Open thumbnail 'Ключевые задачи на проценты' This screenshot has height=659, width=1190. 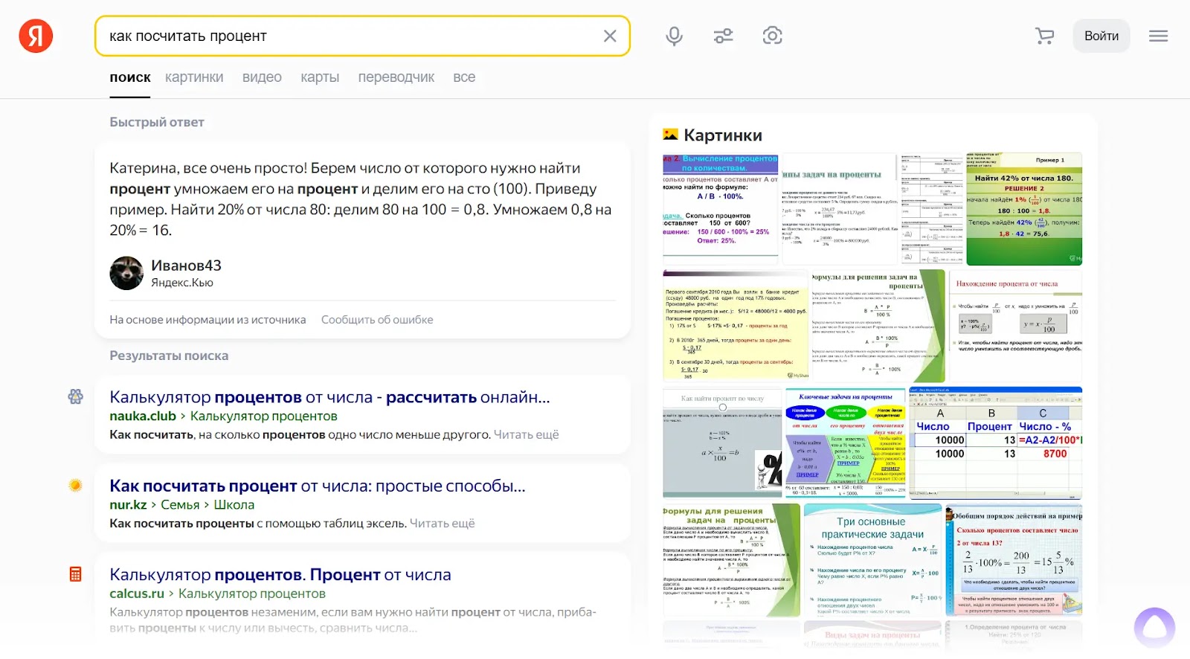[846, 443]
